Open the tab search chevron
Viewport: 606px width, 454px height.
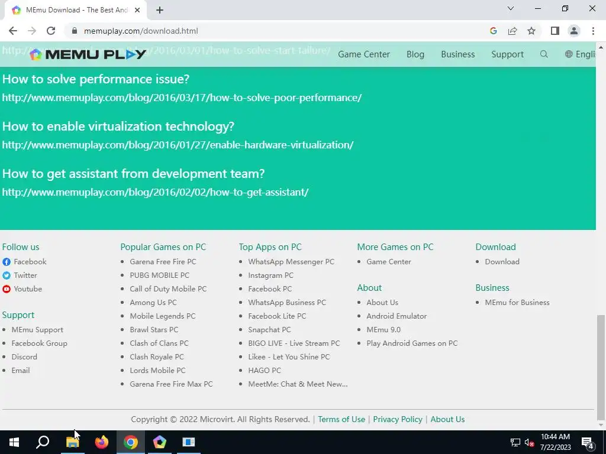click(x=511, y=8)
